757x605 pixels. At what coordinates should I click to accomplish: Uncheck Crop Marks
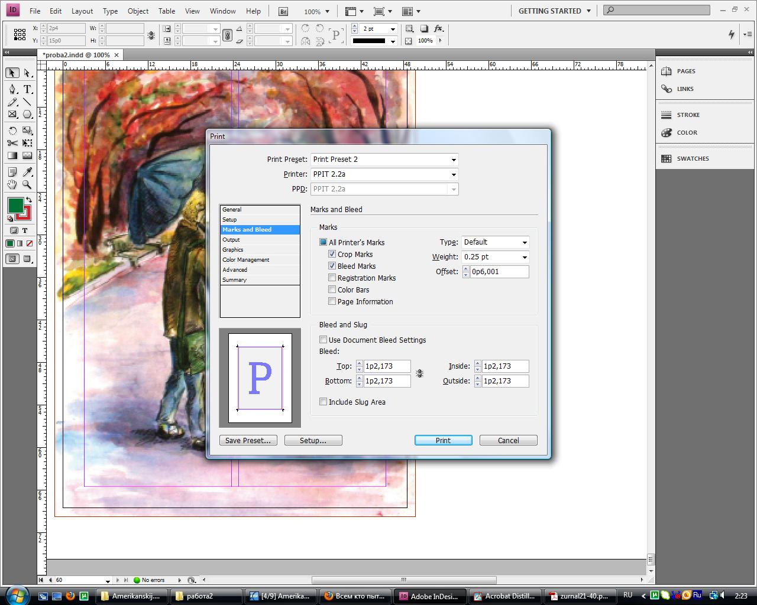332,254
